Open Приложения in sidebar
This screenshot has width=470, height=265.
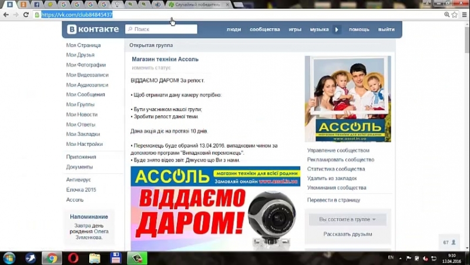click(81, 157)
